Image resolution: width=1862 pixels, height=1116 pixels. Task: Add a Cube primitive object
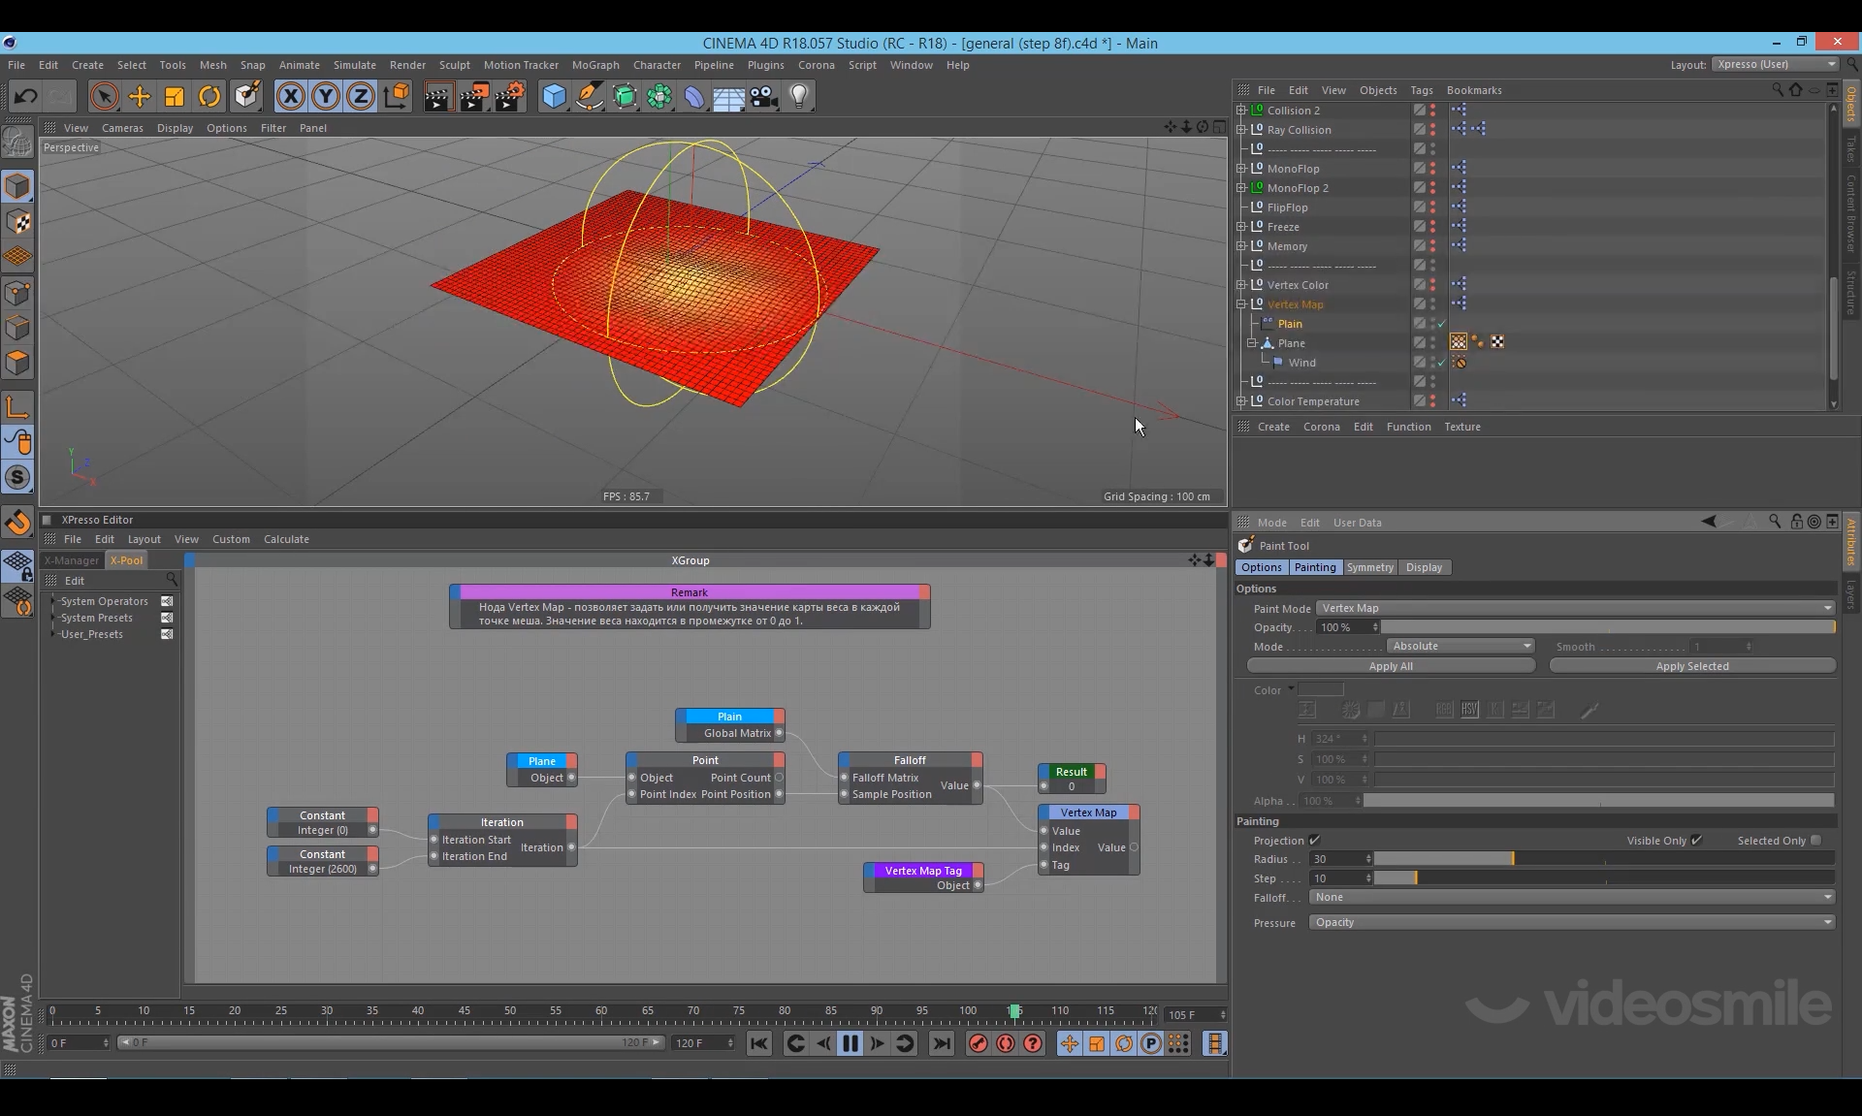click(554, 96)
